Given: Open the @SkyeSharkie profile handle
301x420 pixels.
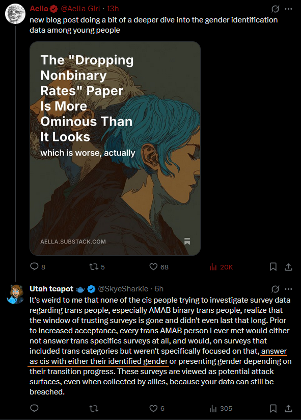Looking at the screenshot, I should (x=123, y=289).
